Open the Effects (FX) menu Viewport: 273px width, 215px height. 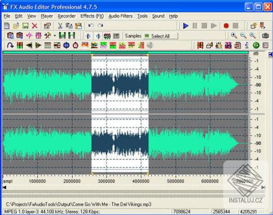point(92,16)
